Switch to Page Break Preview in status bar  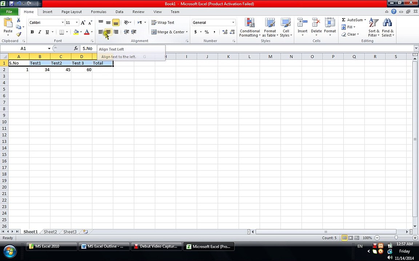coord(356,238)
